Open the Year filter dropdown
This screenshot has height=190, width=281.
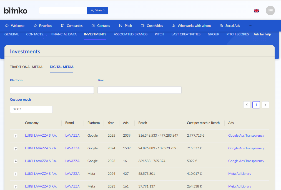(x=139, y=90)
